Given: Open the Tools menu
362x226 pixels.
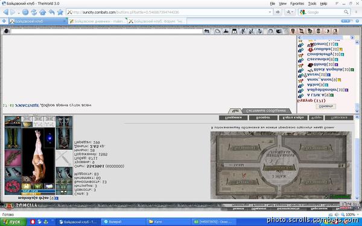Looking at the screenshot, I should point(312,4).
